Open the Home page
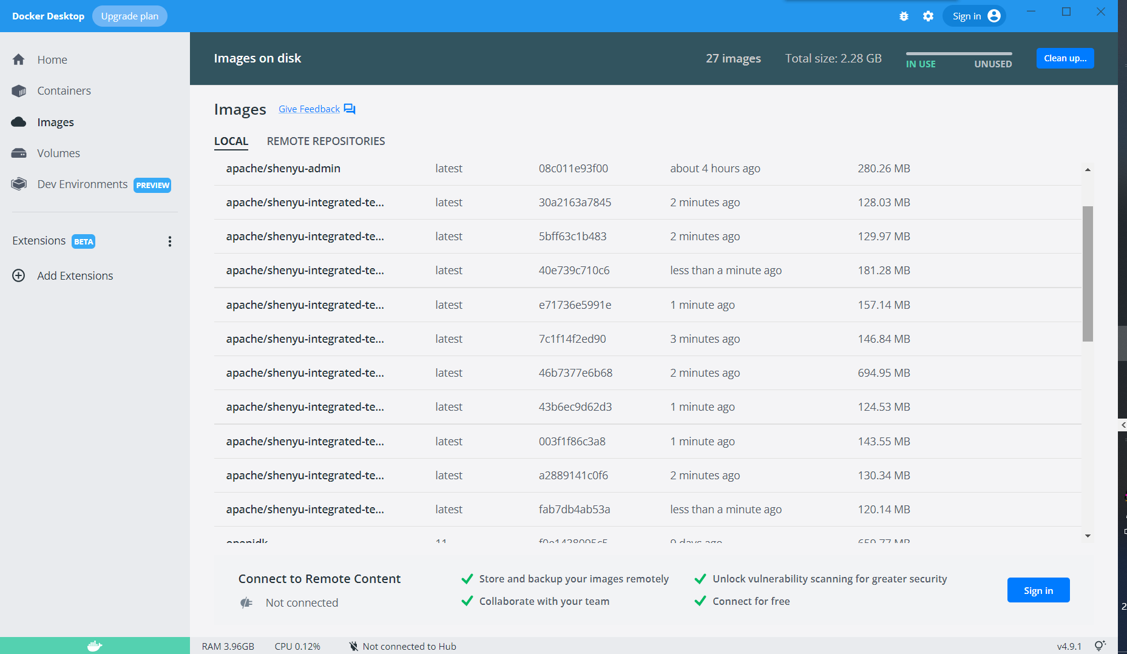 [x=52, y=59]
